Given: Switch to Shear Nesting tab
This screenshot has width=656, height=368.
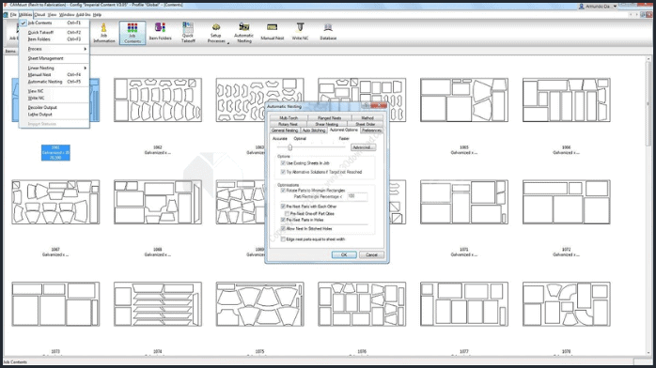Looking at the screenshot, I should pyautogui.click(x=327, y=125).
